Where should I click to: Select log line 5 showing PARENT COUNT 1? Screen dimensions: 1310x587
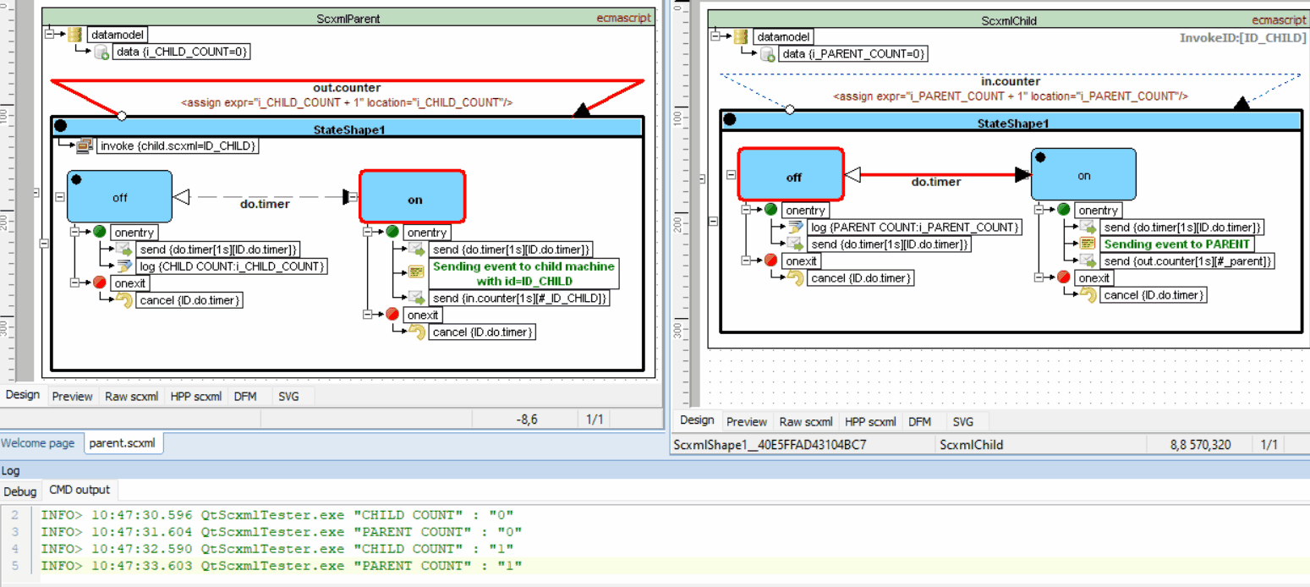281,565
